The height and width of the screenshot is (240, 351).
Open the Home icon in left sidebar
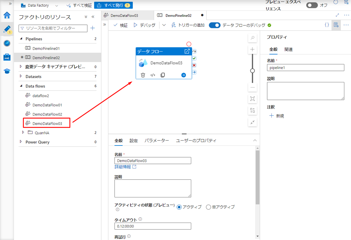tap(7, 15)
